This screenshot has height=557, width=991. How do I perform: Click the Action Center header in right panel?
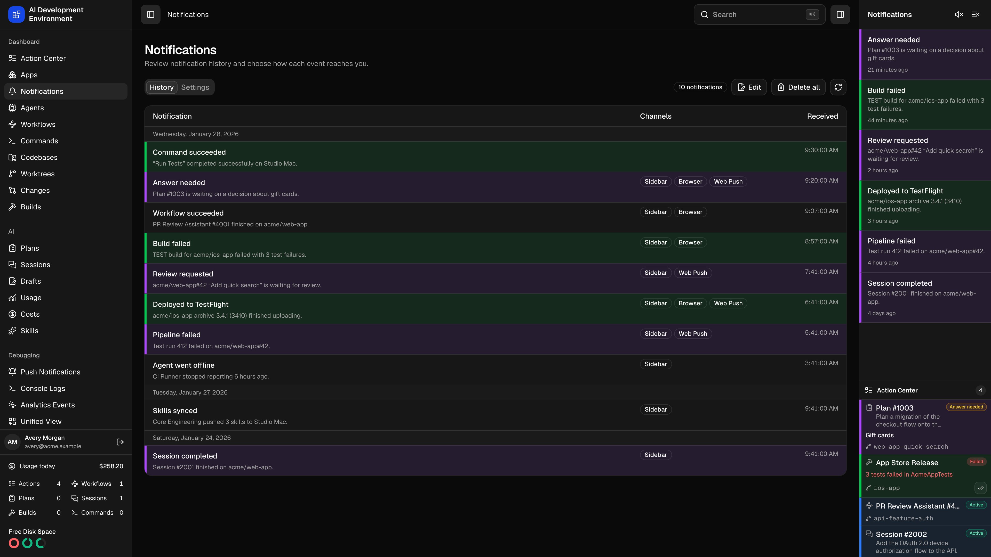pos(925,390)
